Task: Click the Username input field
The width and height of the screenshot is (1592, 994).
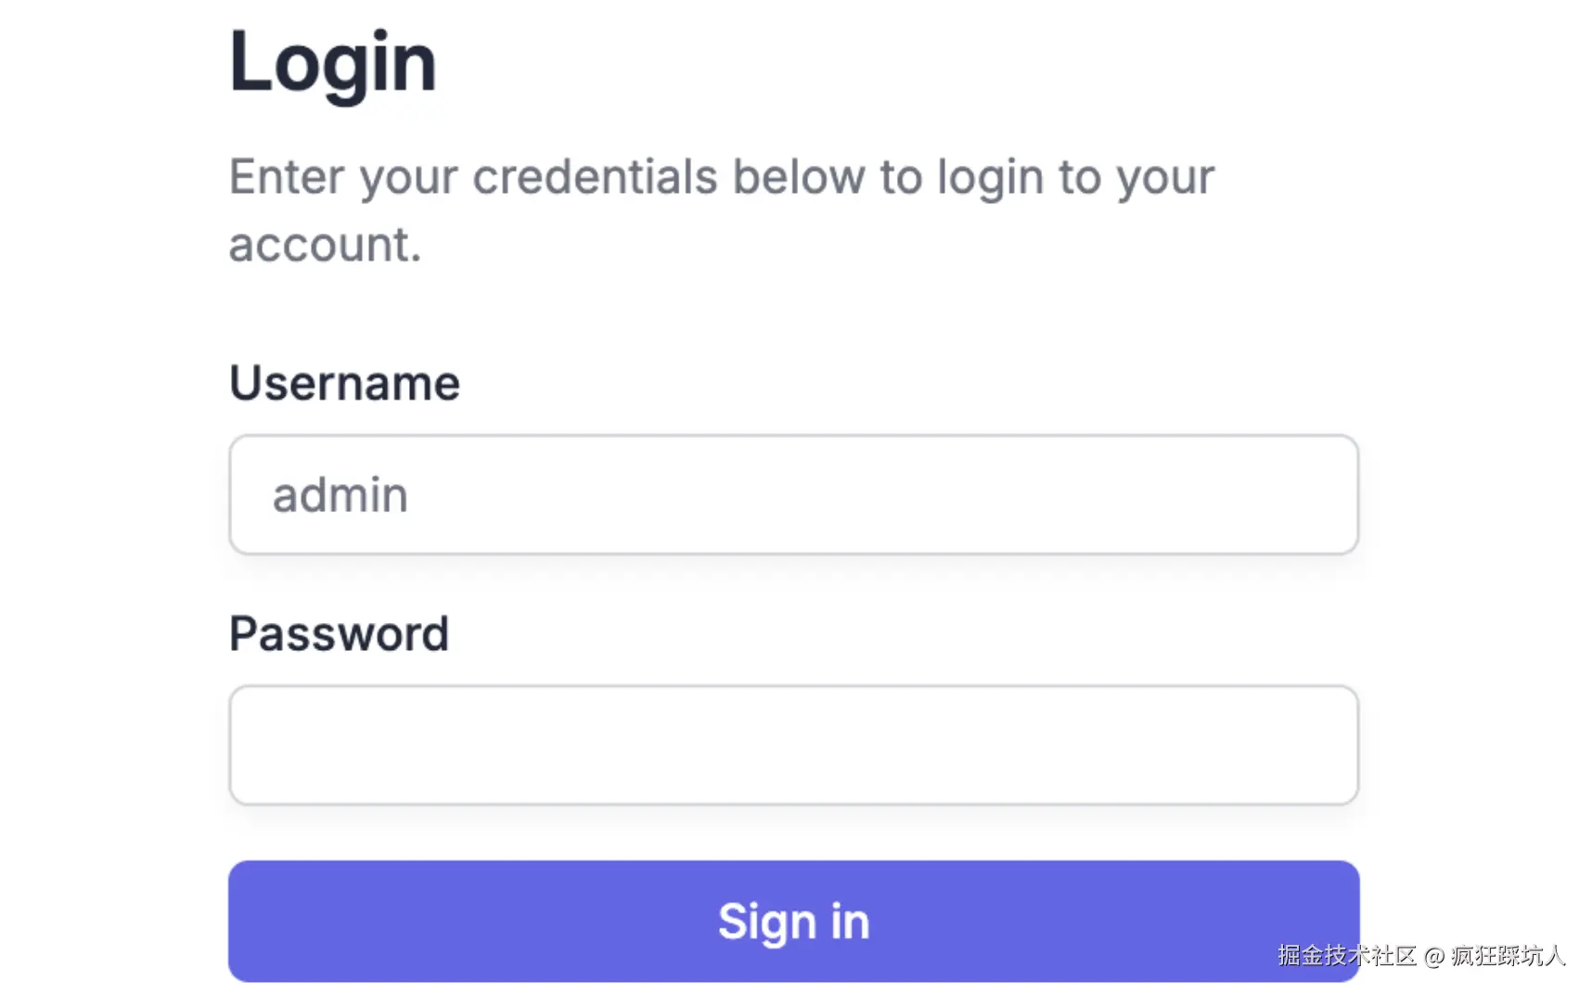Action: 793,494
